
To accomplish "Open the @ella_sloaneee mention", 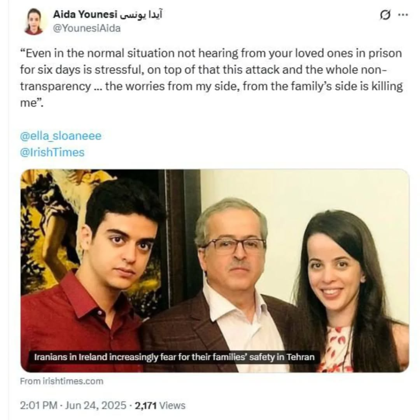I will 61,136.
